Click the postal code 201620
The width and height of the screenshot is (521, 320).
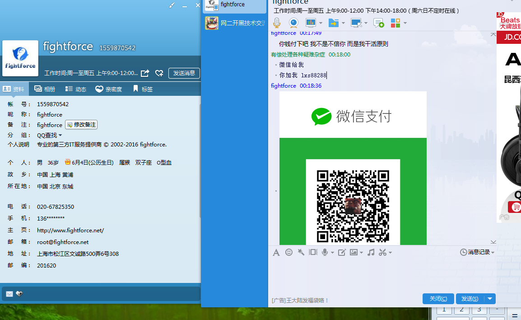point(47,265)
